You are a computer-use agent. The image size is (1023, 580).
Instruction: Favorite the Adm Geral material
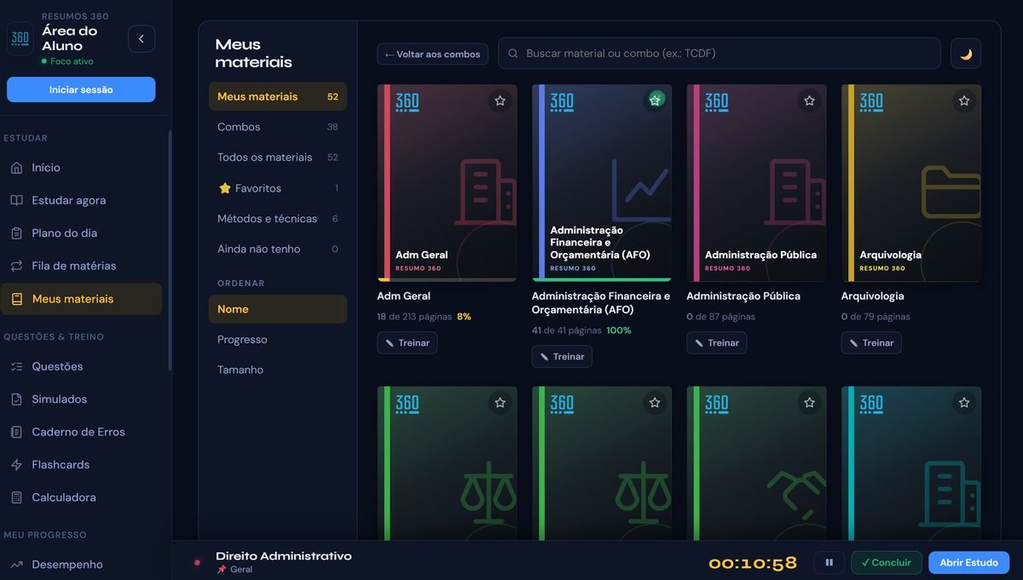pos(500,100)
